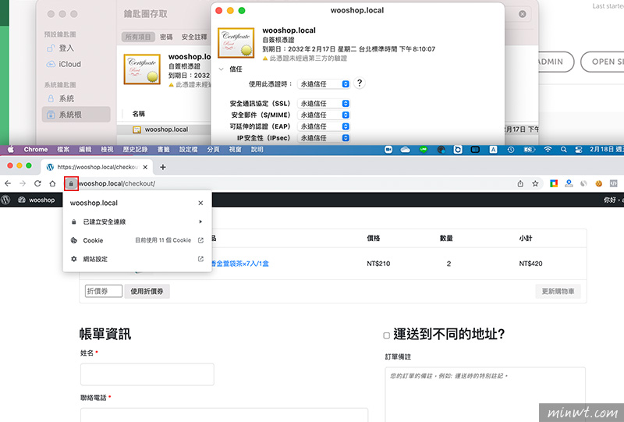Collapse the 信任 section disclosure arrow
The width and height of the screenshot is (624, 422).
click(221, 69)
